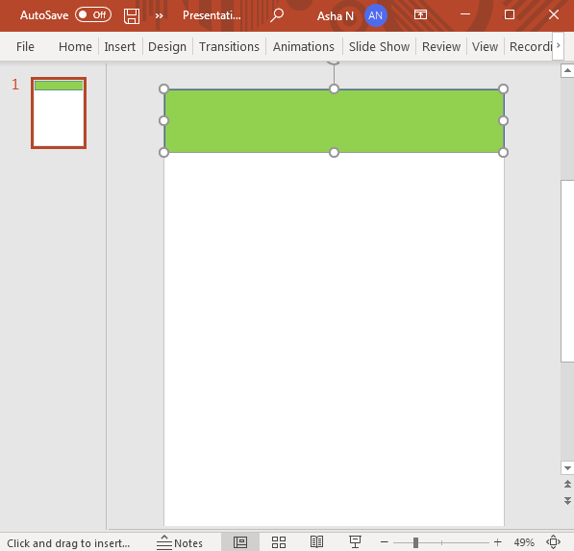Open the Search magnifier icon
The width and height of the screenshot is (574, 551).
(x=277, y=15)
